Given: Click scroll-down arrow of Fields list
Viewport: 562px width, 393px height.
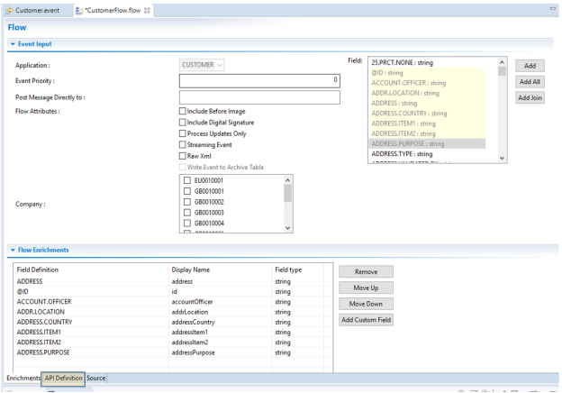Looking at the screenshot, I should 503,158.
